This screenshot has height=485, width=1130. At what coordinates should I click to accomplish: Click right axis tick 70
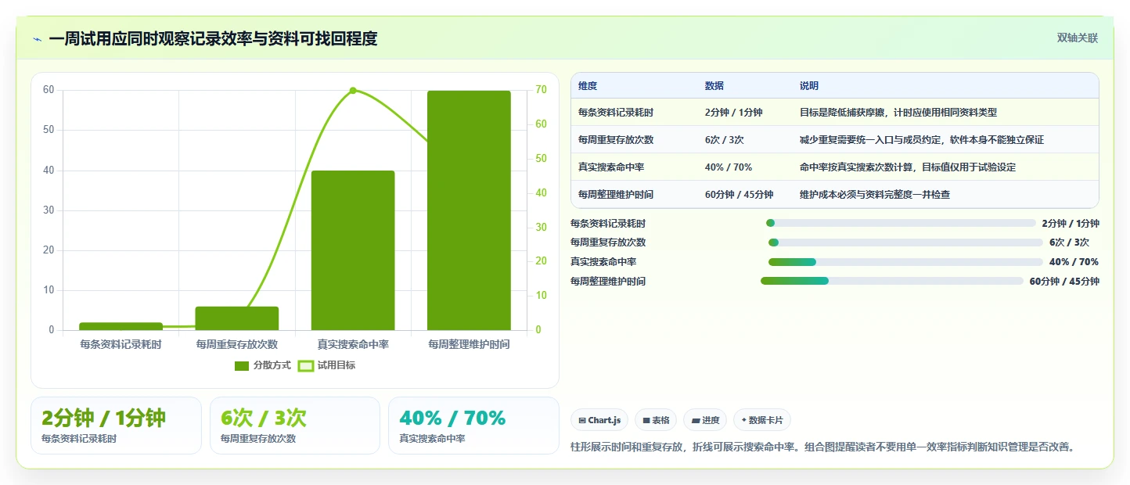click(541, 90)
